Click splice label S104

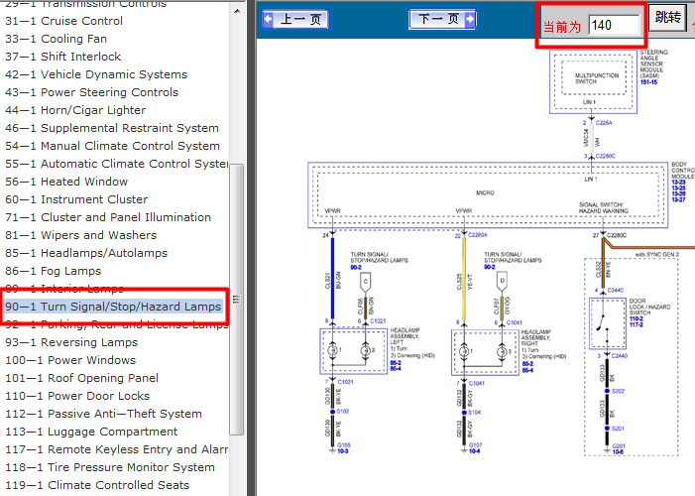point(474,412)
